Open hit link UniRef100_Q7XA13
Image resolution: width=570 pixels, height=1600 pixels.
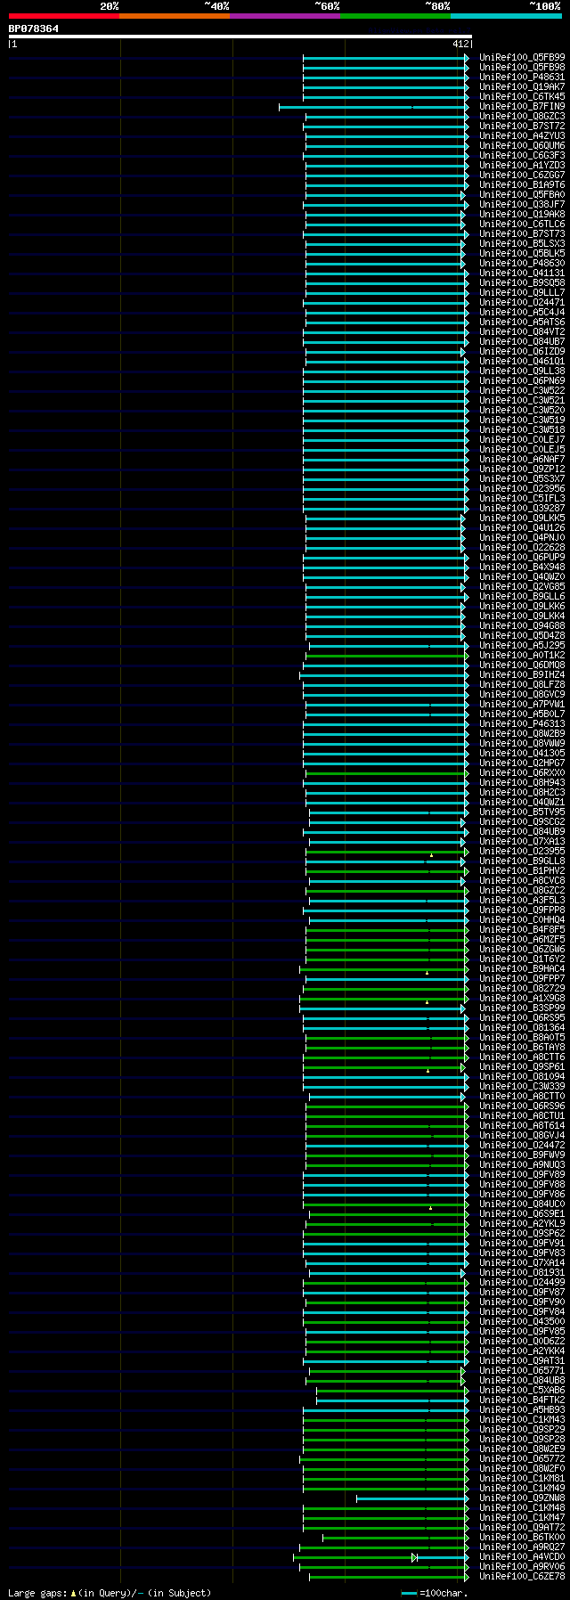coord(522,841)
